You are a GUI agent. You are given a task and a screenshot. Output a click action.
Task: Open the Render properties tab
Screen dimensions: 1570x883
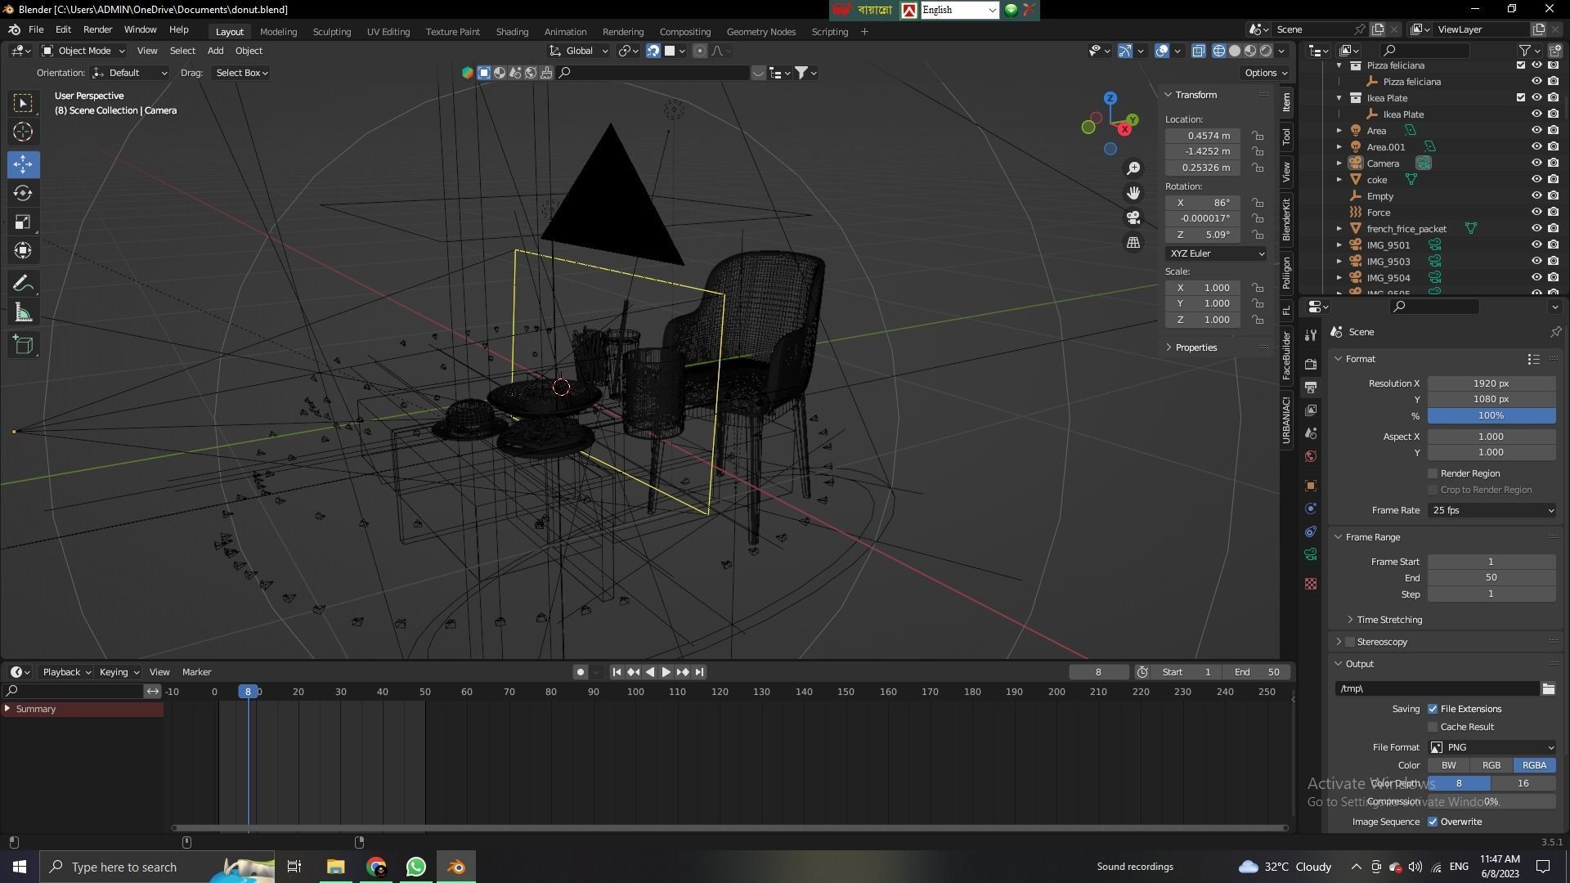click(x=1311, y=364)
